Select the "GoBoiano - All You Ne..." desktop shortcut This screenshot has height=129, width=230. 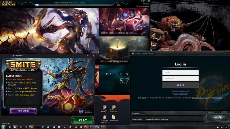click(x=114, y=109)
